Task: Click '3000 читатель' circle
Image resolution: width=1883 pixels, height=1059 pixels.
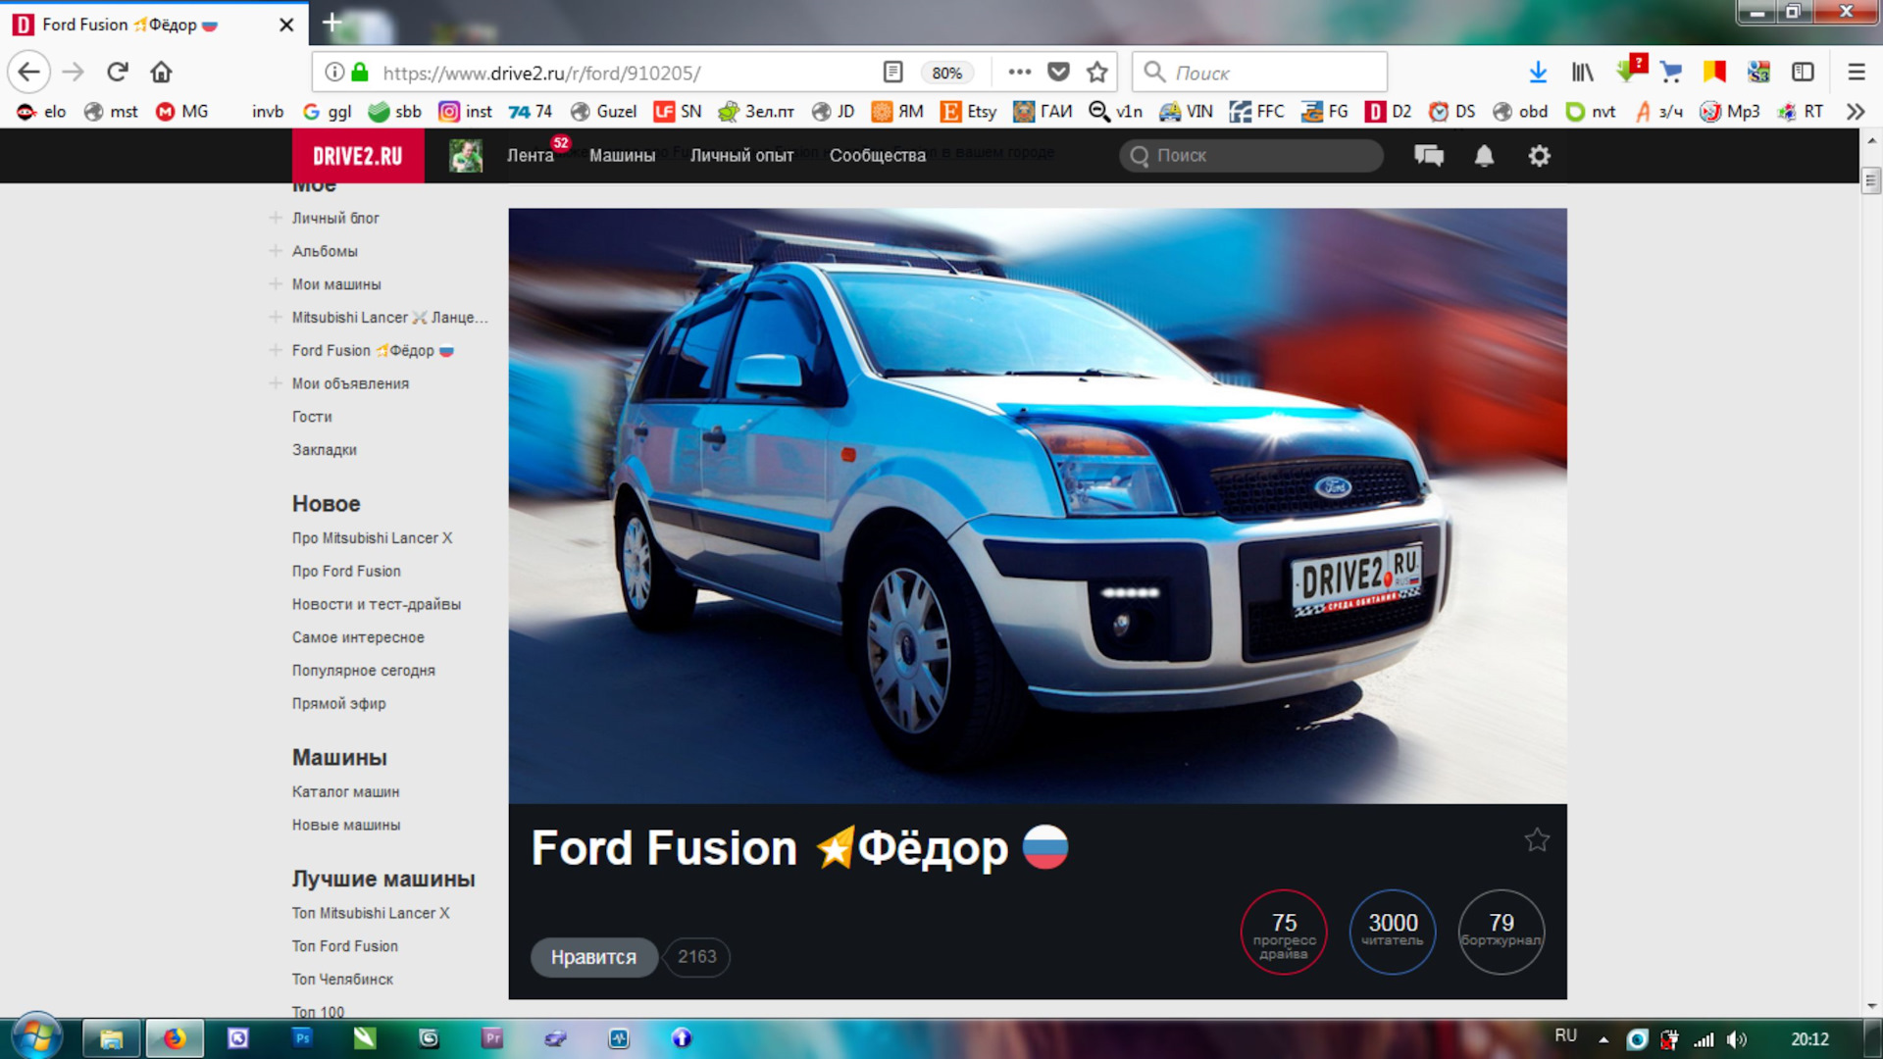Action: [x=1392, y=932]
